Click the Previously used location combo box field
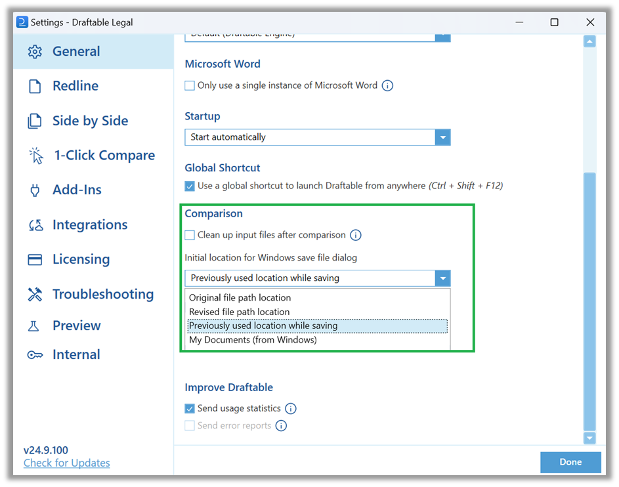619x487 pixels. (318, 278)
